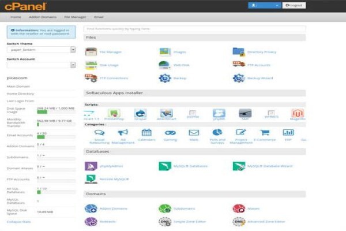Viewport: 346px width, 231px height.
Task: Open the Images tool icon
Action: coord(165,52)
